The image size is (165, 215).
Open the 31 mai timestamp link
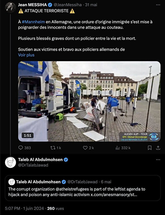(x=91, y=5)
